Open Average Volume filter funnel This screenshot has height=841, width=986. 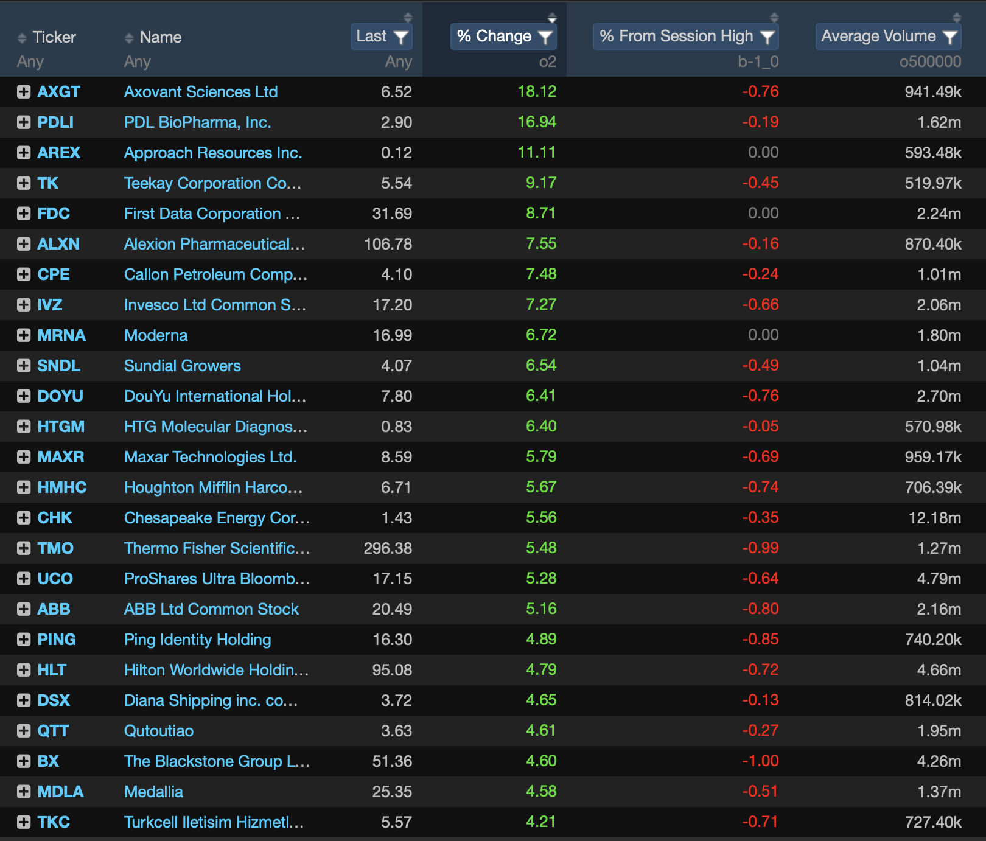click(x=950, y=37)
